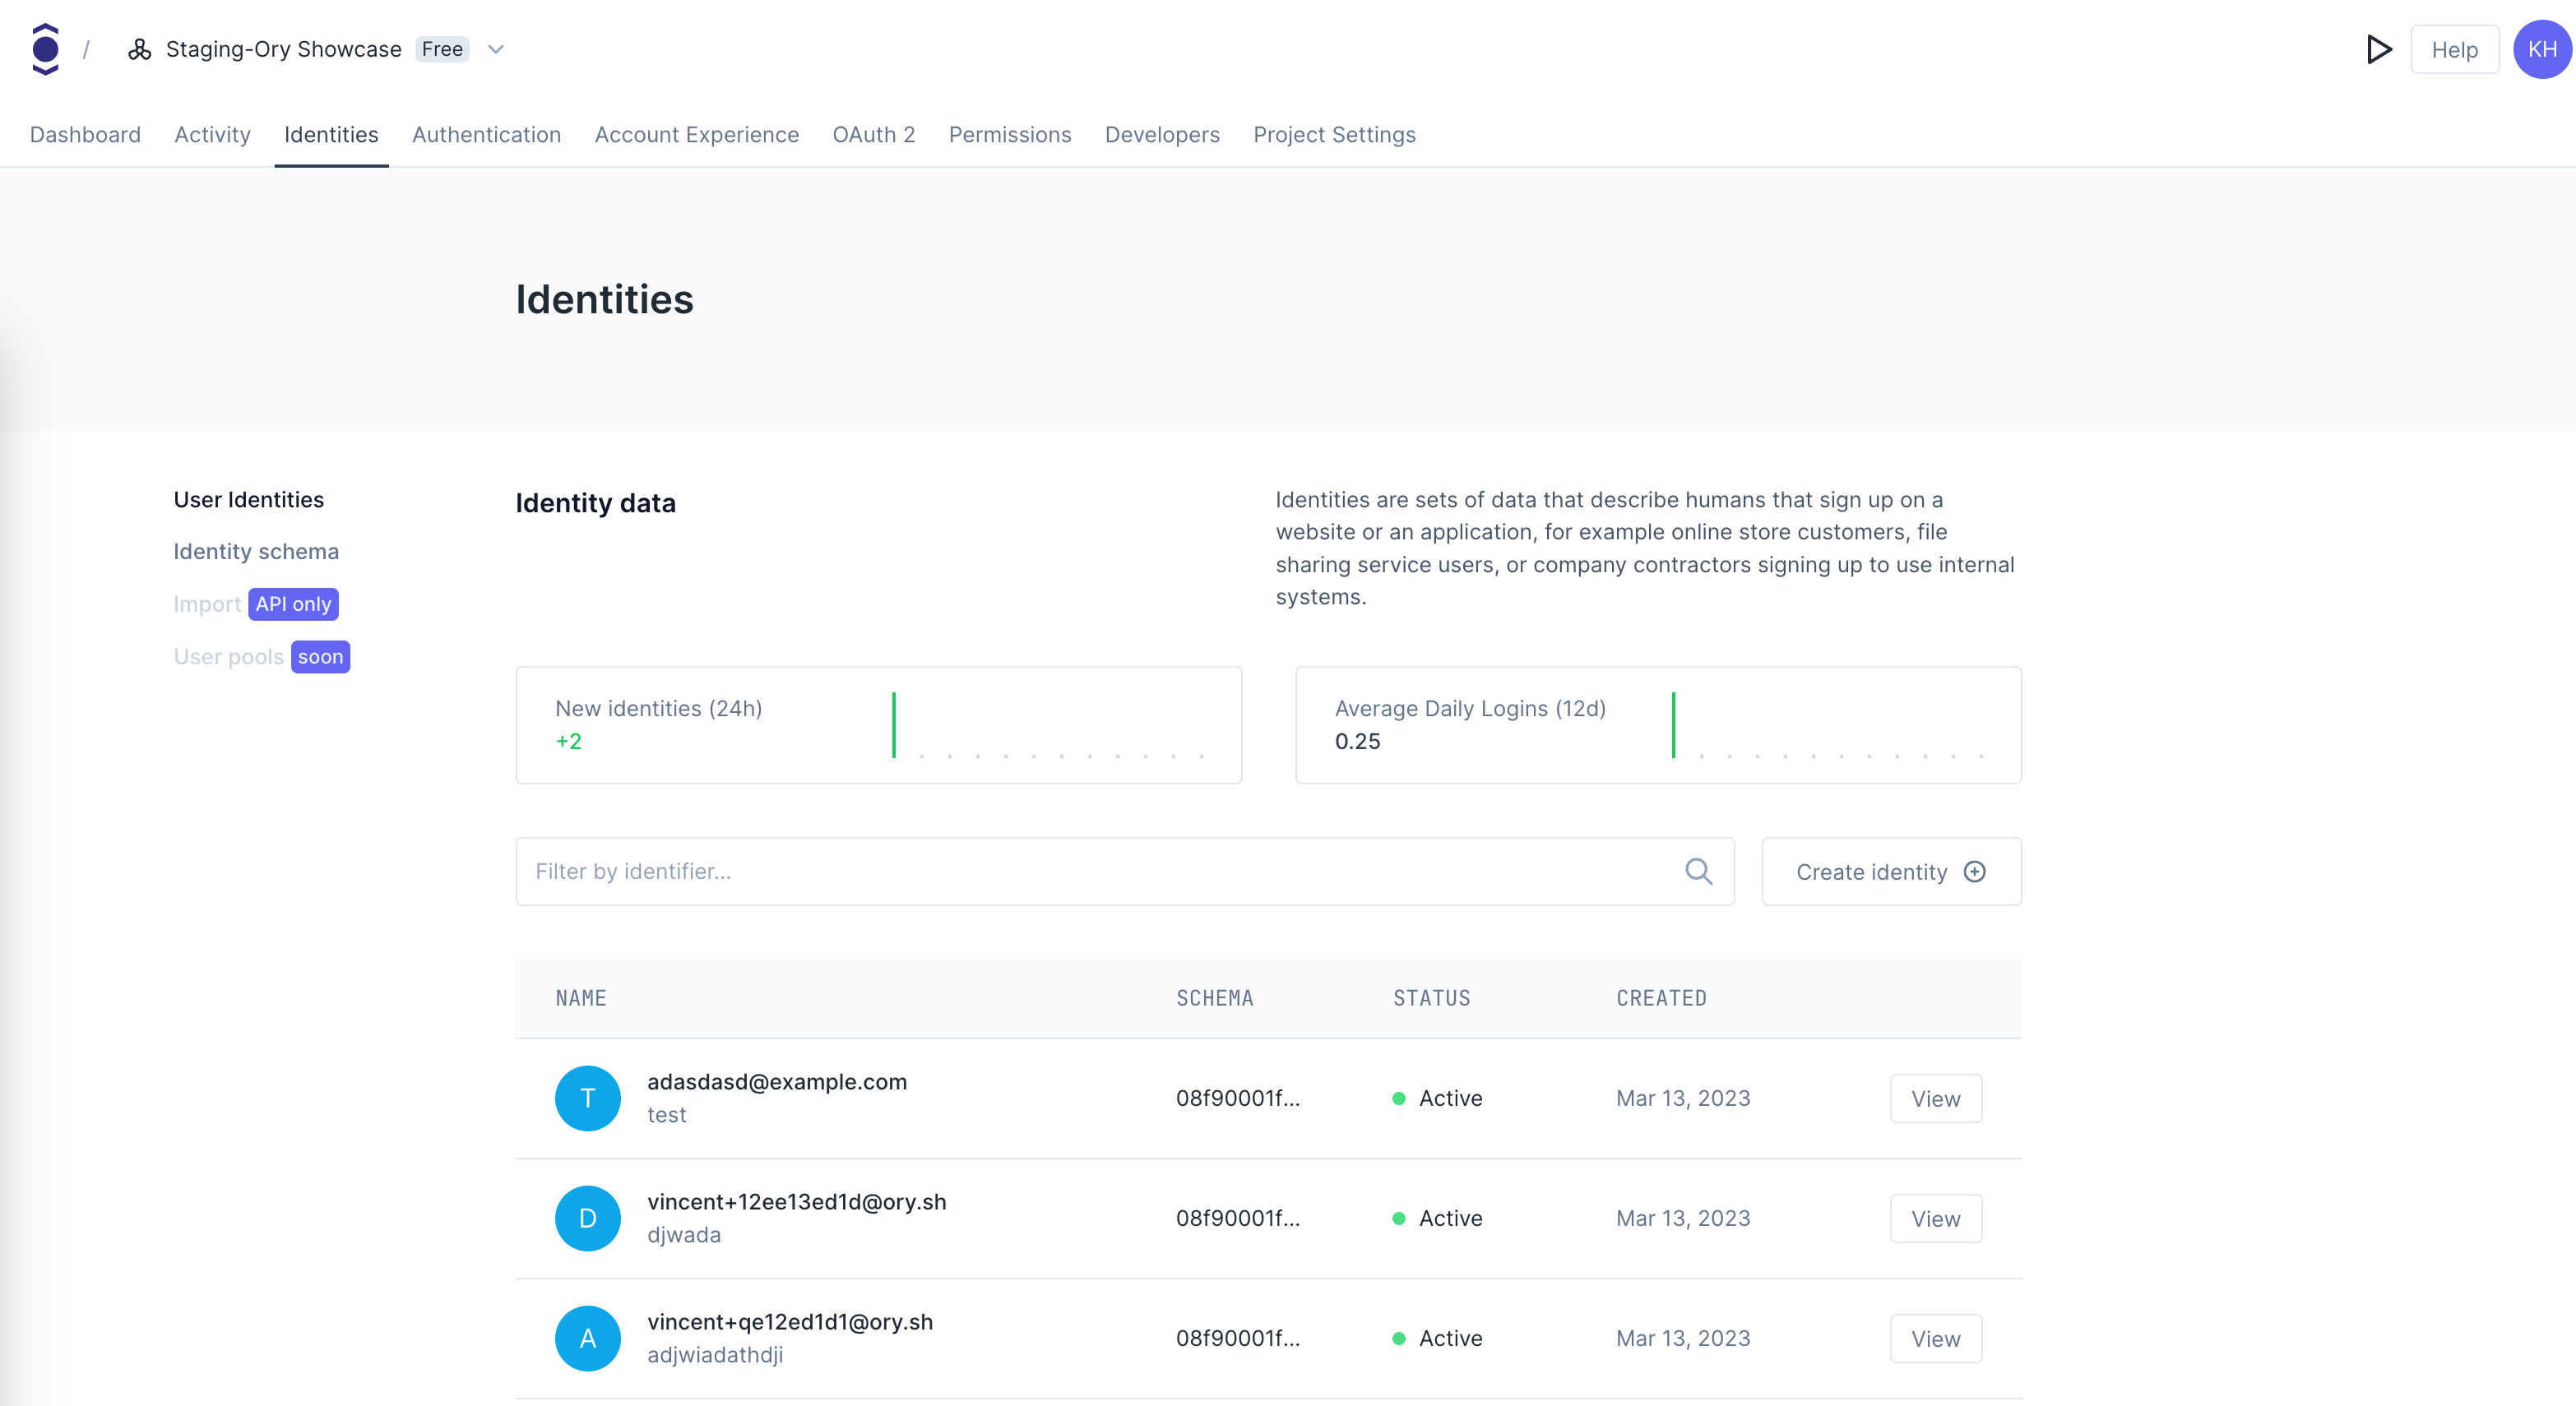Viewport: 2576px width, 1406px height.
Task: Click the test username under adasdasd@example.com
Action: click(667, 1115)
